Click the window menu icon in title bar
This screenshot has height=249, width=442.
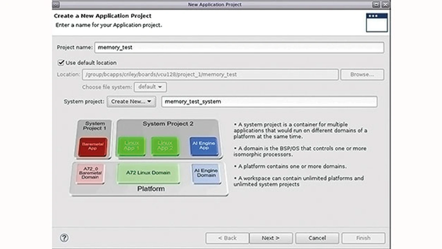click(56, 4)
